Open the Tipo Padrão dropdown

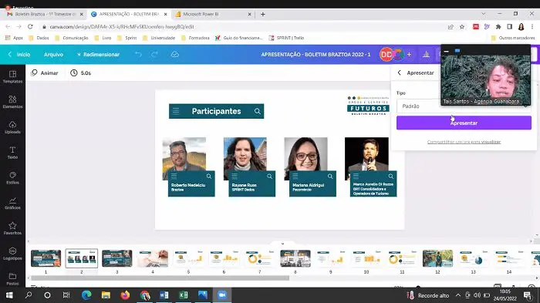coord(464,106)
